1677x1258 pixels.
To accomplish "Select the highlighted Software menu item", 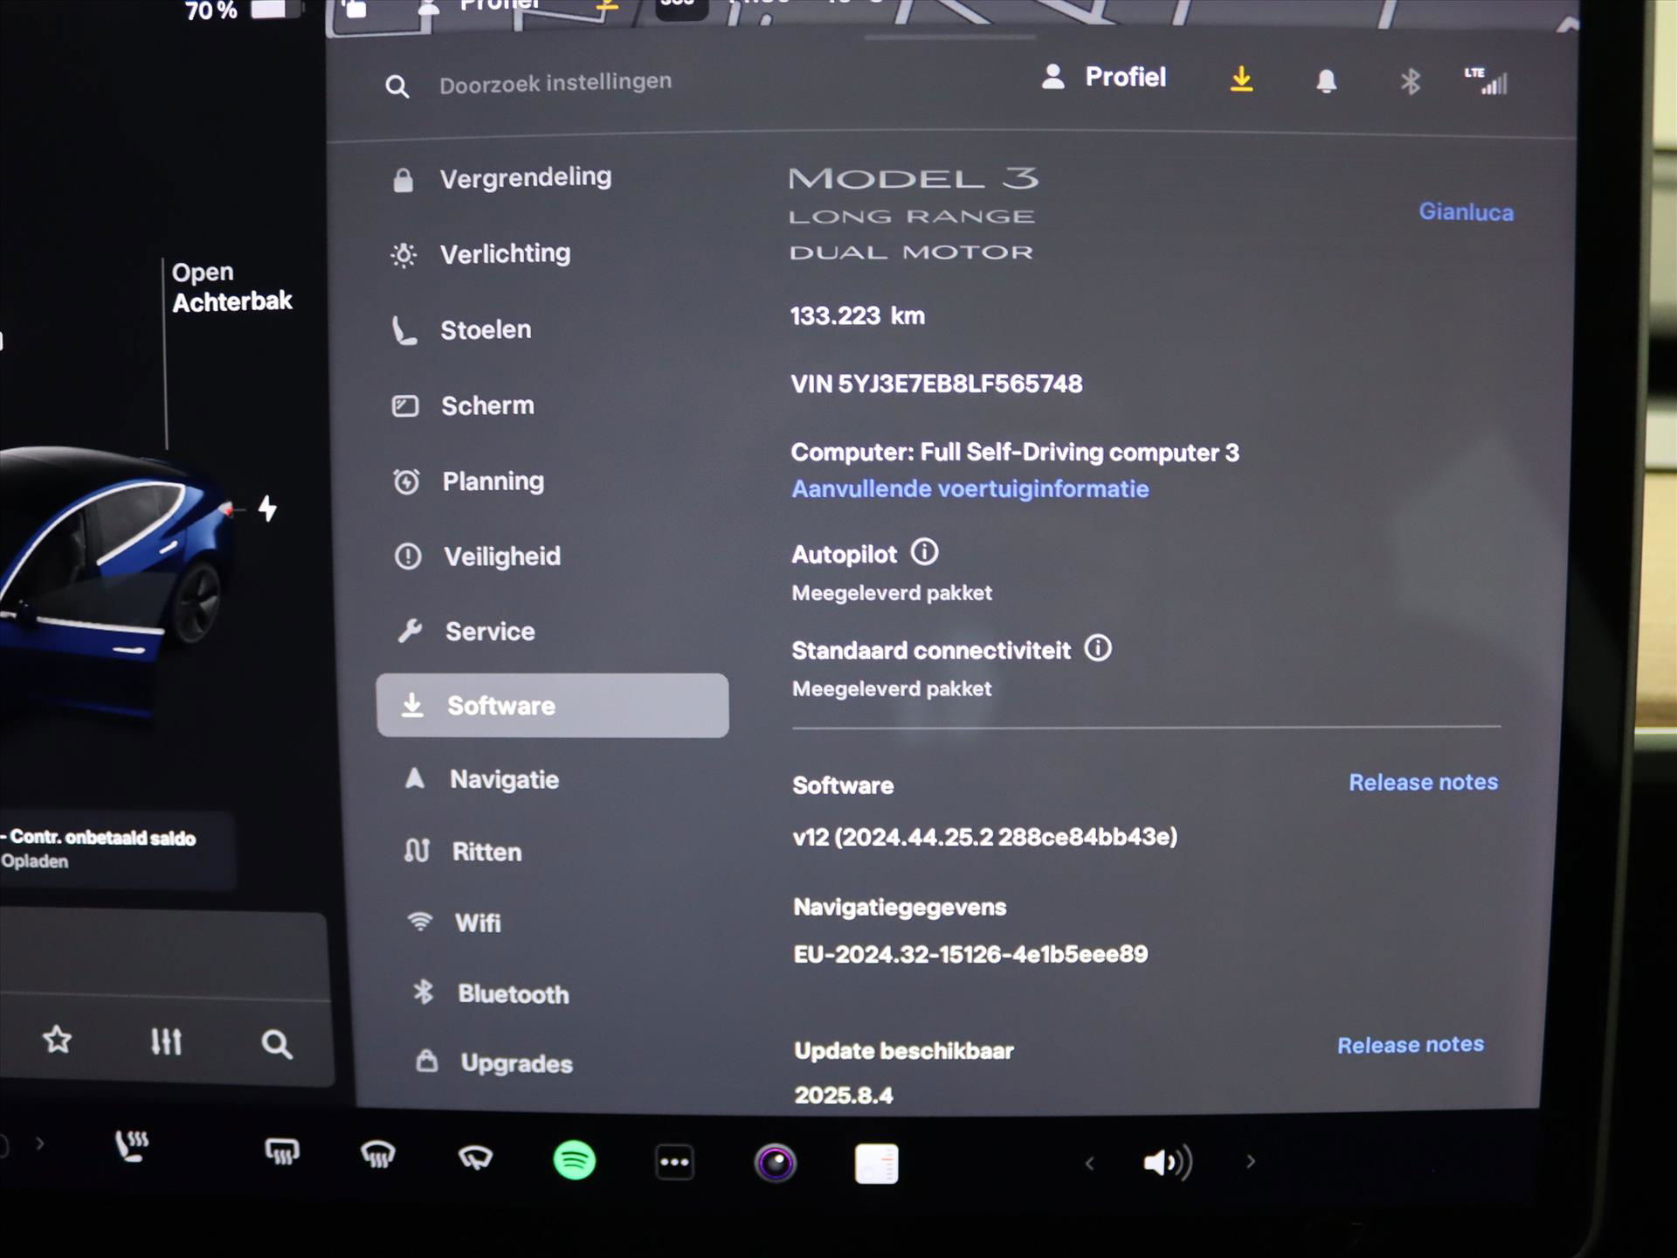I will click(553, 705).
